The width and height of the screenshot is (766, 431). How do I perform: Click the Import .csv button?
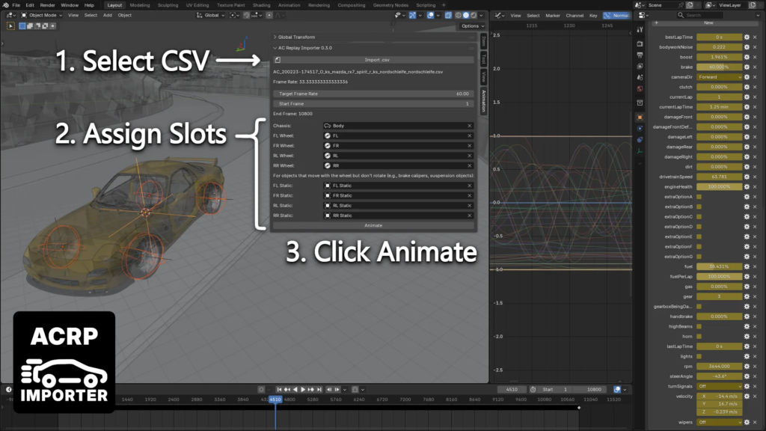point(373,60)
